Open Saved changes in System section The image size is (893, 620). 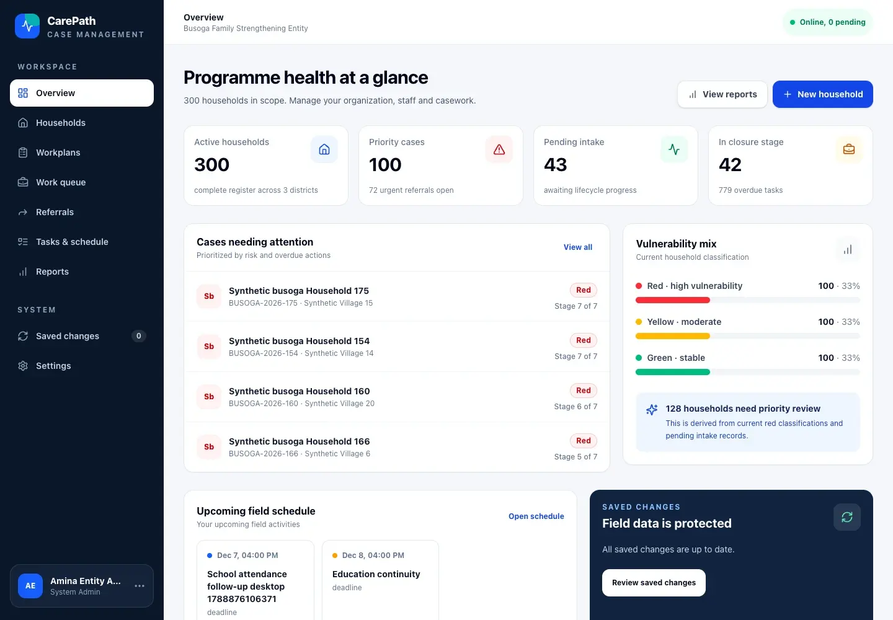(82, 336)
